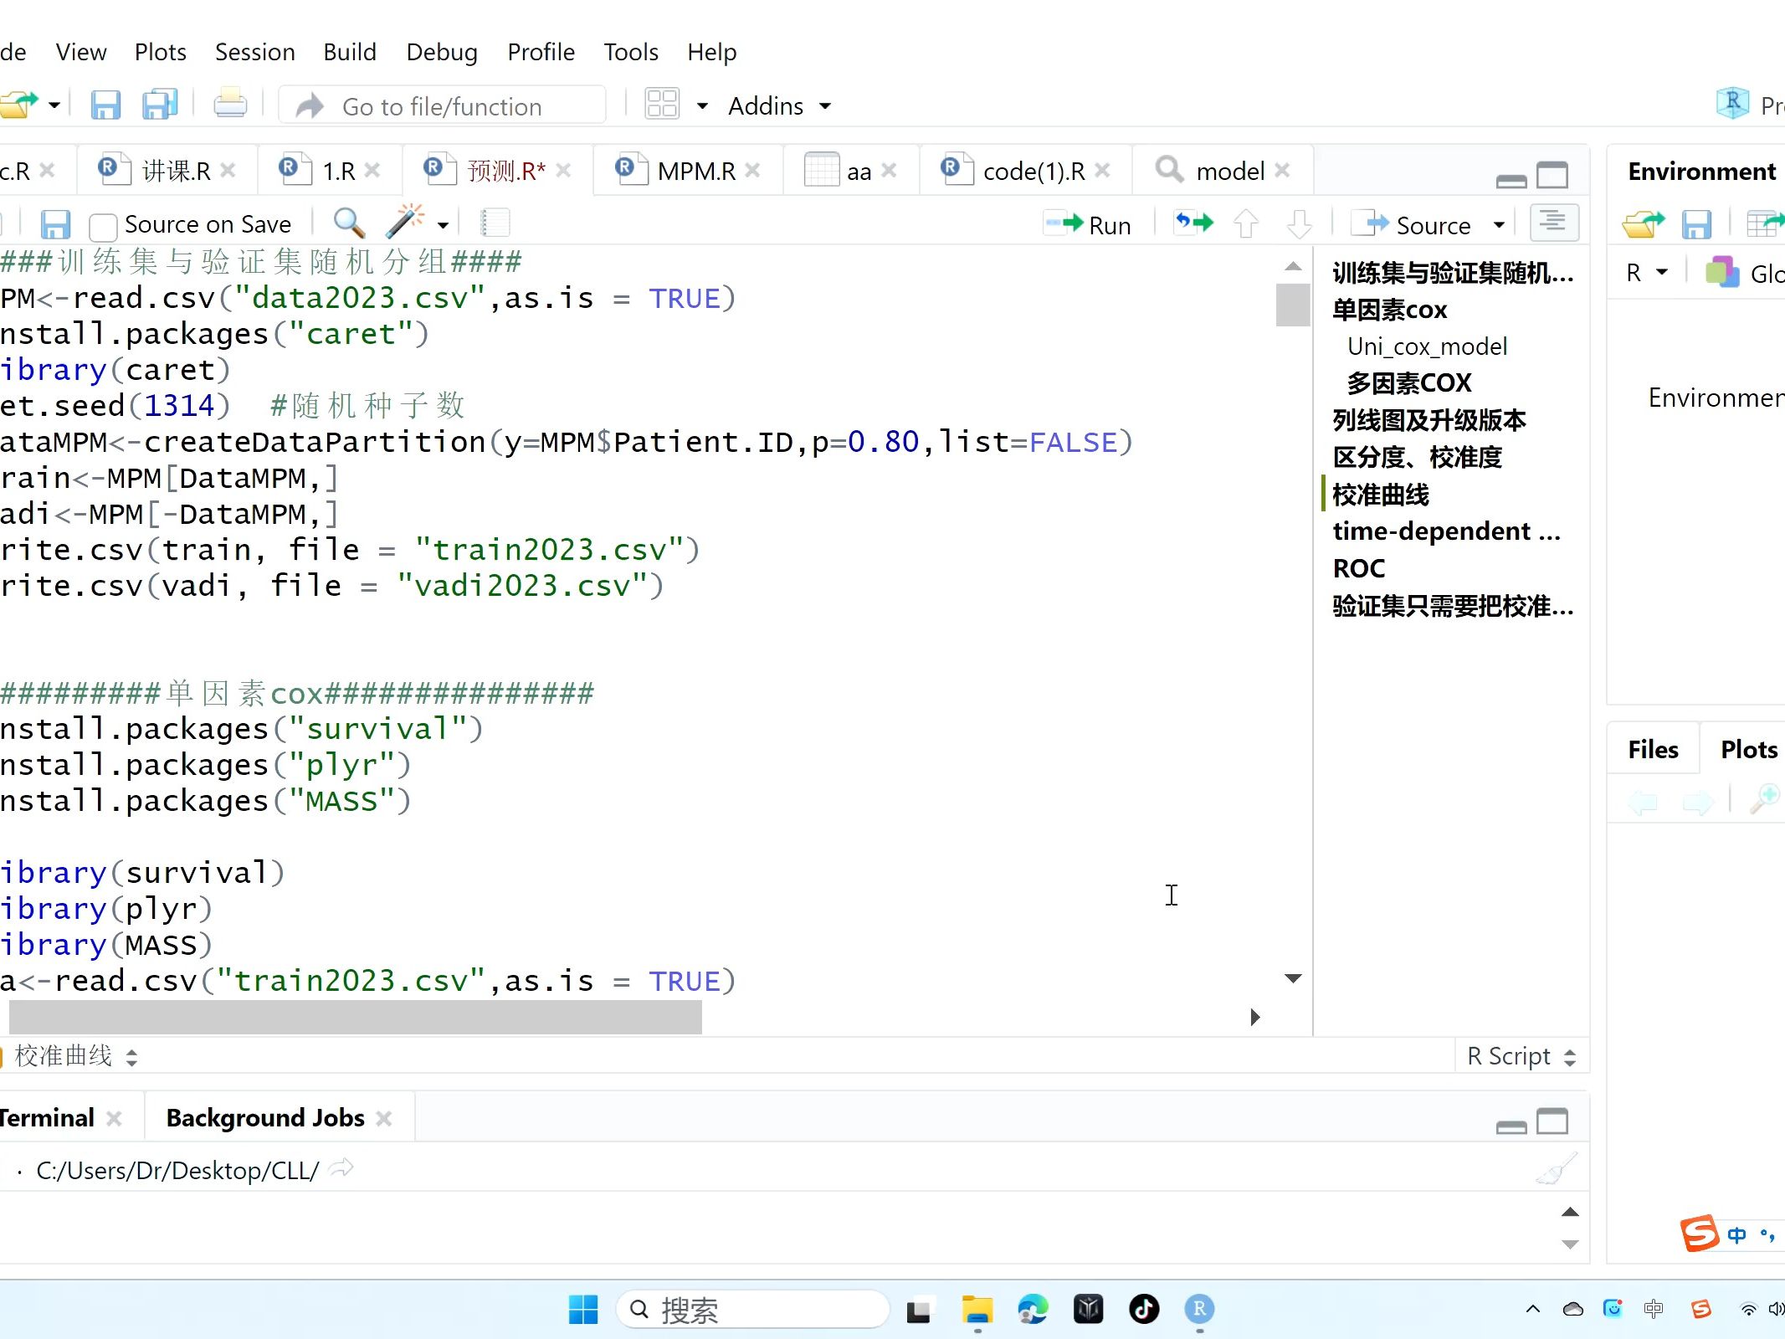The image size is (1785, 1339).
Task: Click the editor horizontal scrollbar
Action: point(356,1017)
